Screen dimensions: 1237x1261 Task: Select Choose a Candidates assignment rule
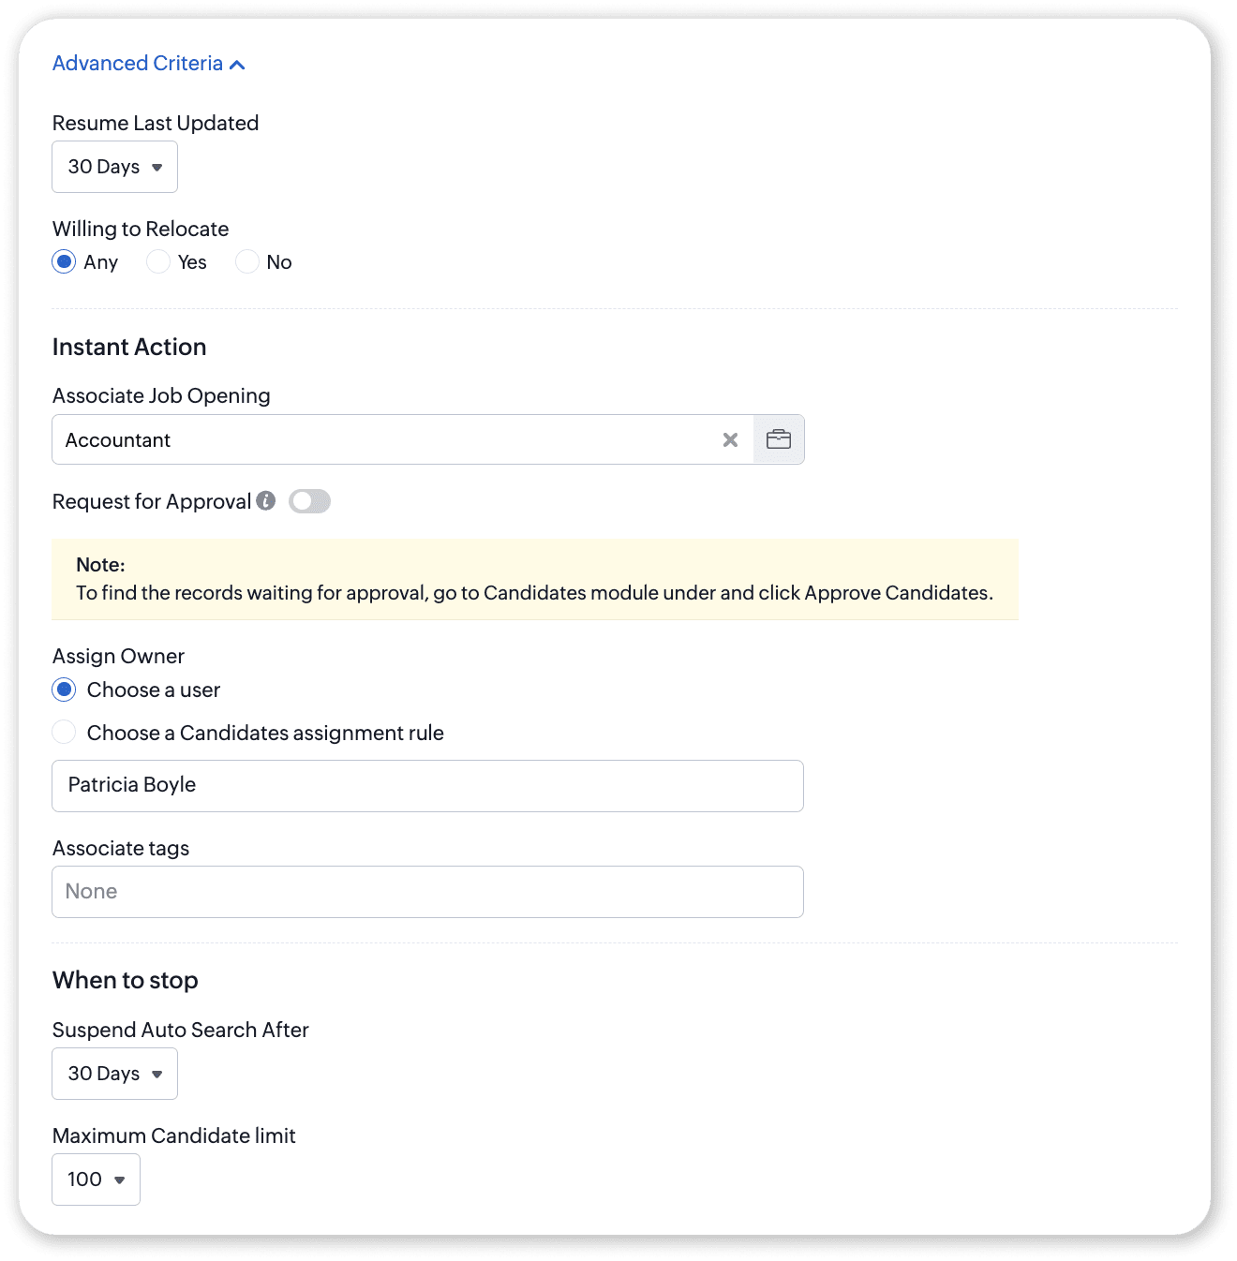(64, 733)
